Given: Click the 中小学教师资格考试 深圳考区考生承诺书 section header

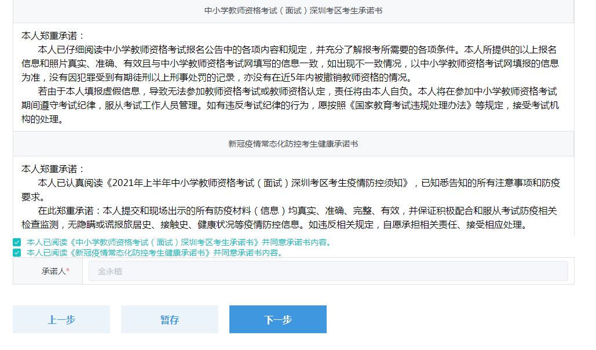Looking at the screenshot, I should 293,10.
